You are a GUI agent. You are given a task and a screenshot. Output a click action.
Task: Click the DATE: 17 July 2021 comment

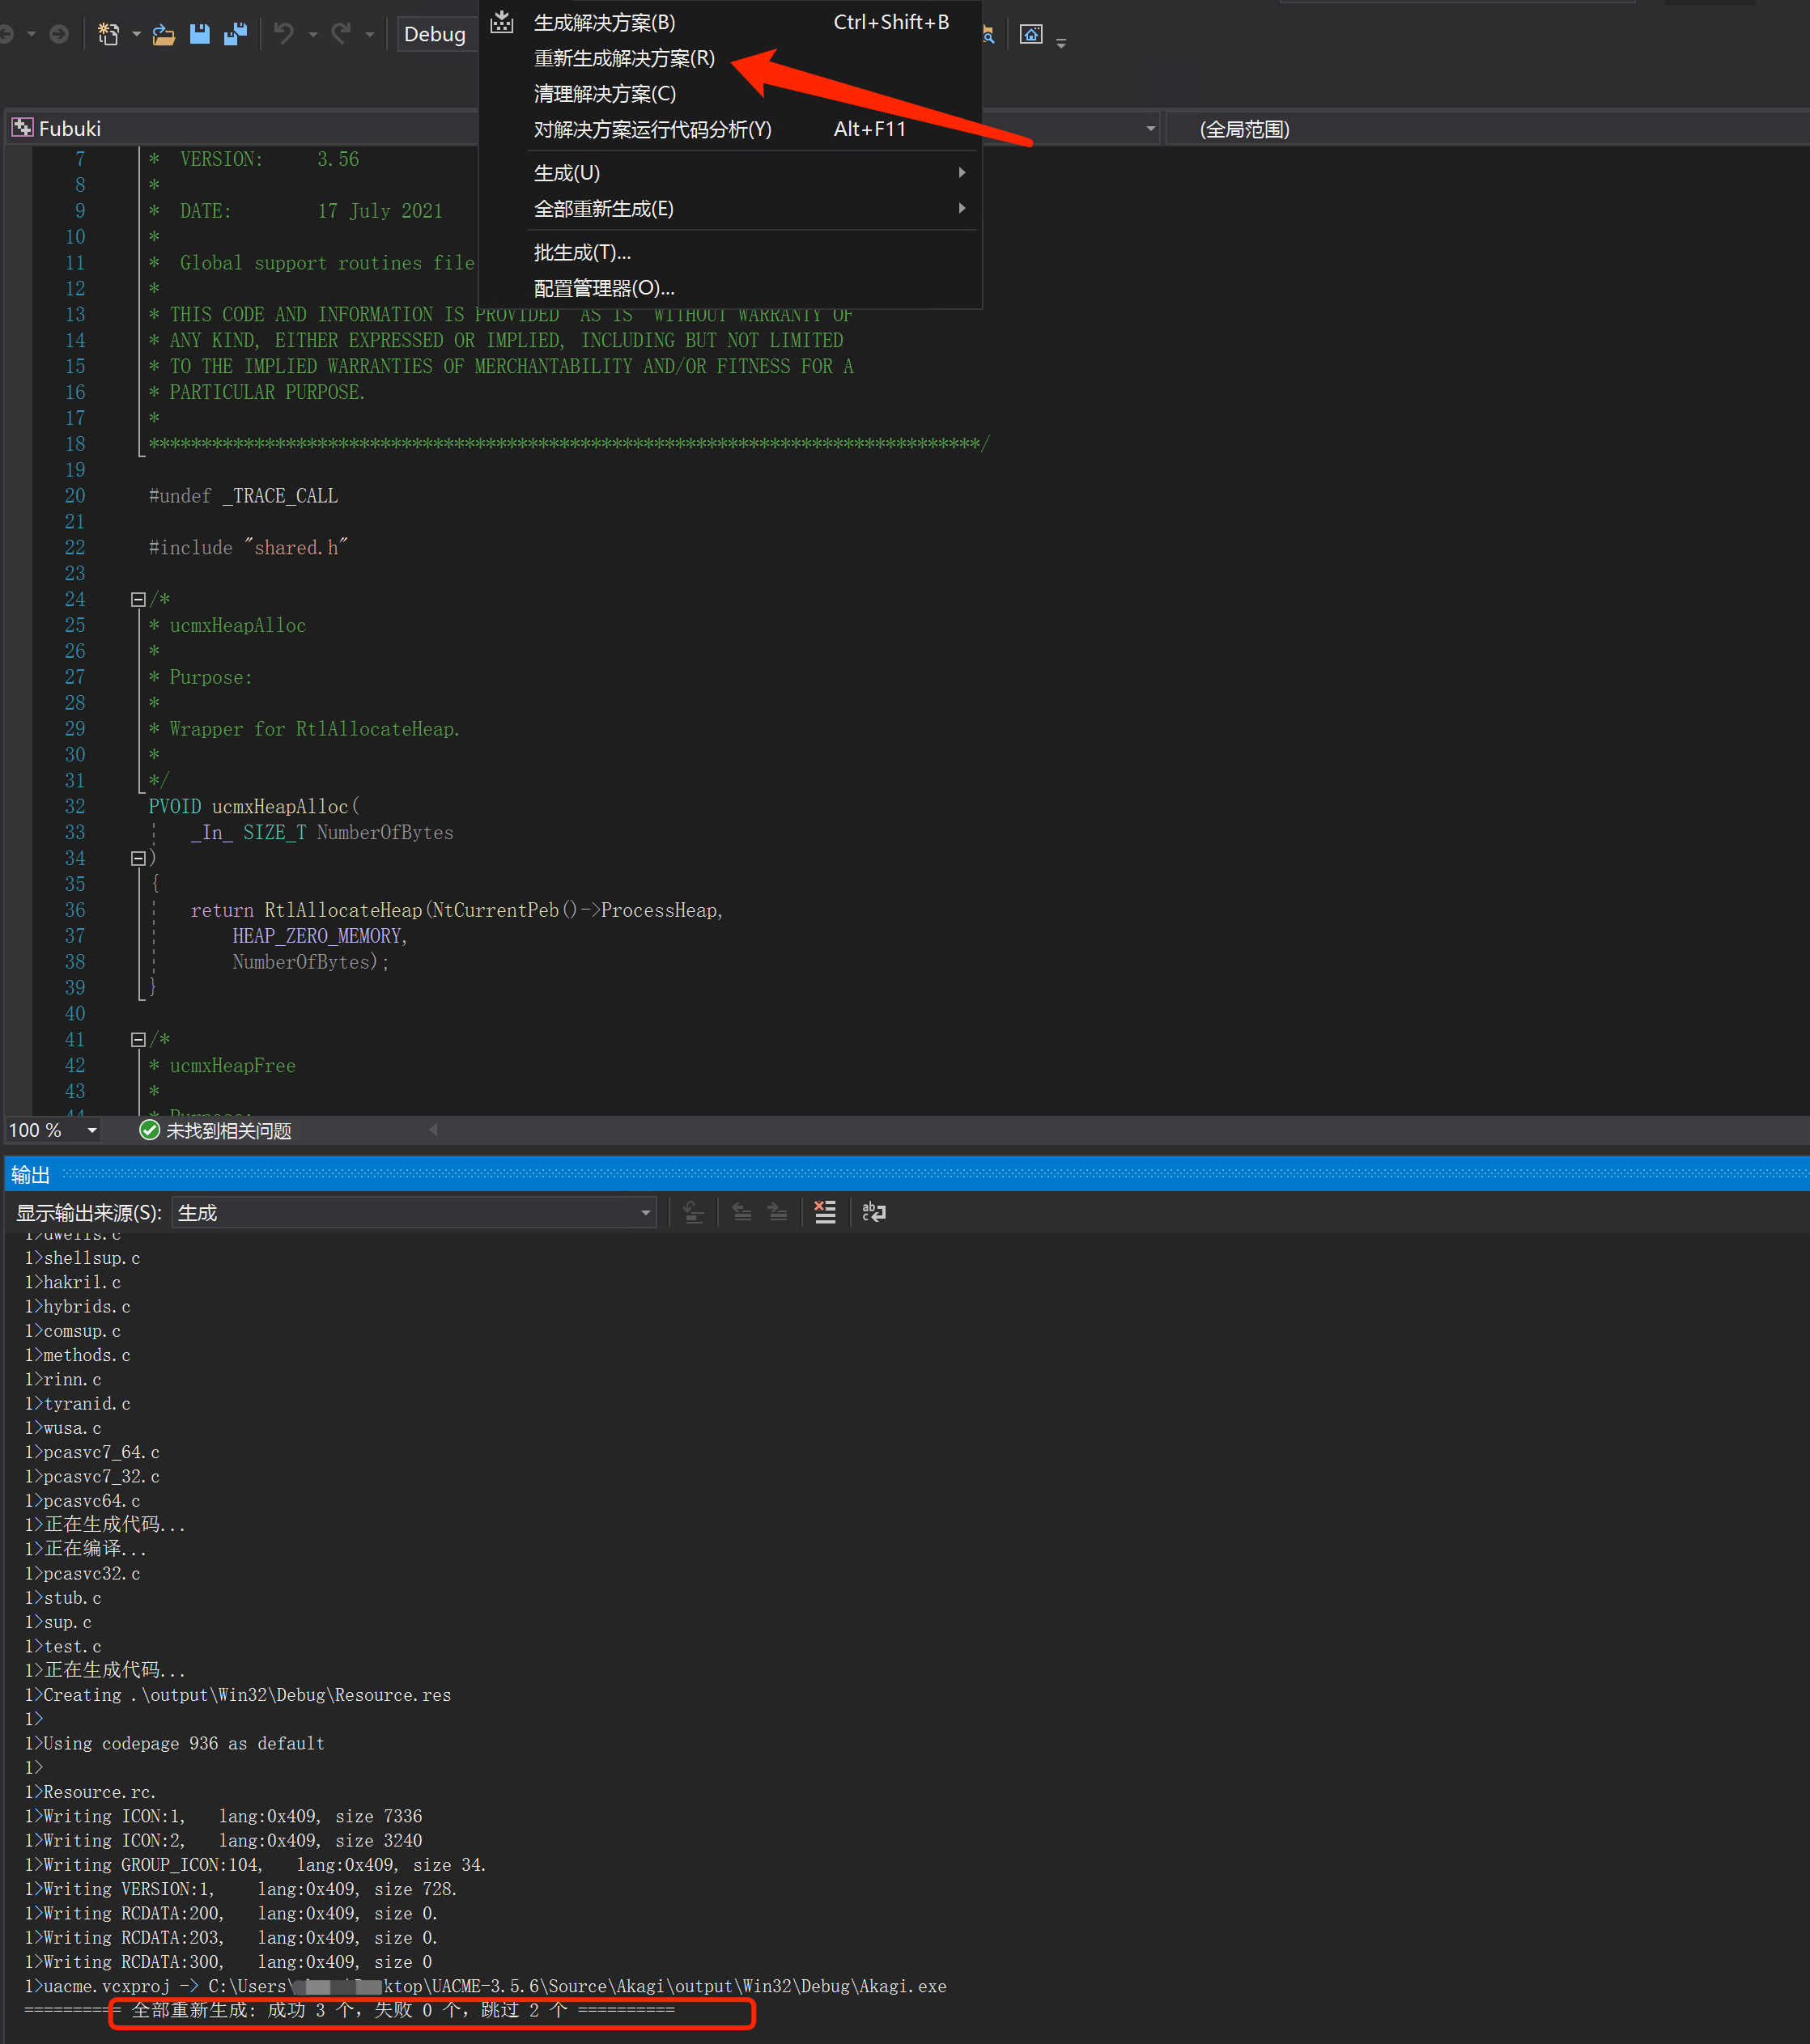coord(295,211)
